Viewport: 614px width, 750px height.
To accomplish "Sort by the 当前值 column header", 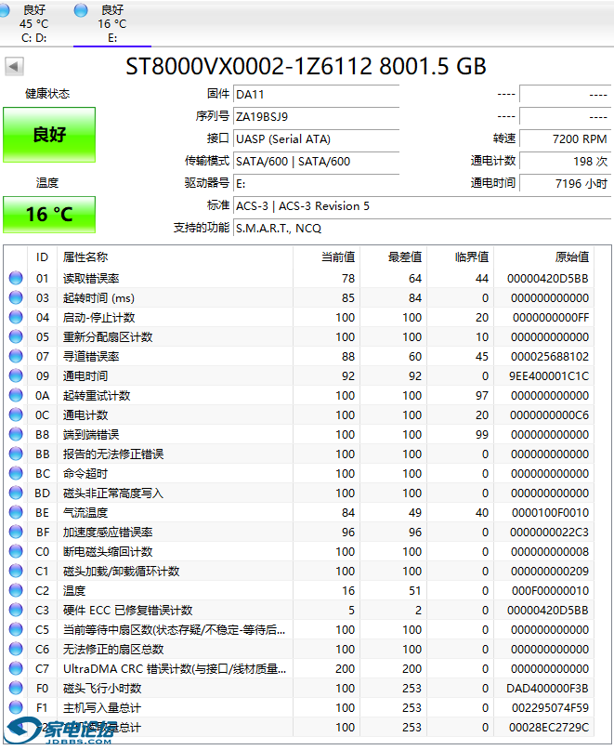I will (327, 257).
